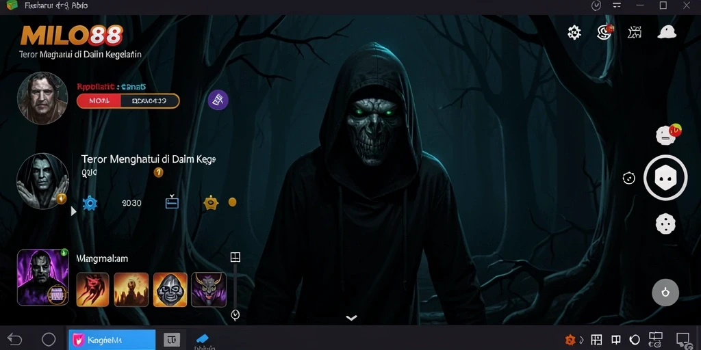Click the orange gear in bottom bar
This screenshot has height=350, width=701.
point(570,340)
